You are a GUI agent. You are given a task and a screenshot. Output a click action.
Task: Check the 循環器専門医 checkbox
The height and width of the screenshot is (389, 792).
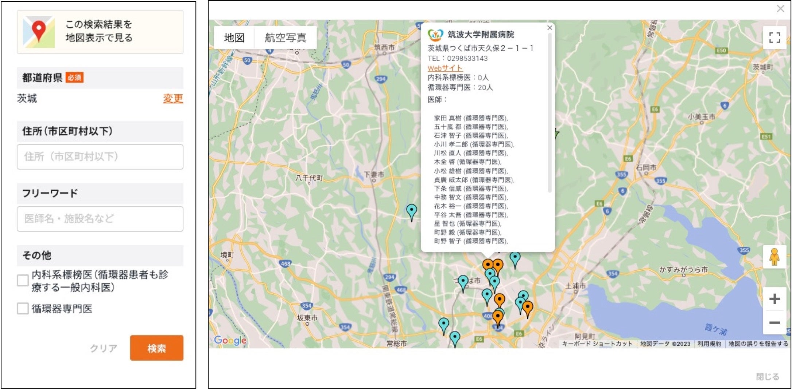click(23, 309)
